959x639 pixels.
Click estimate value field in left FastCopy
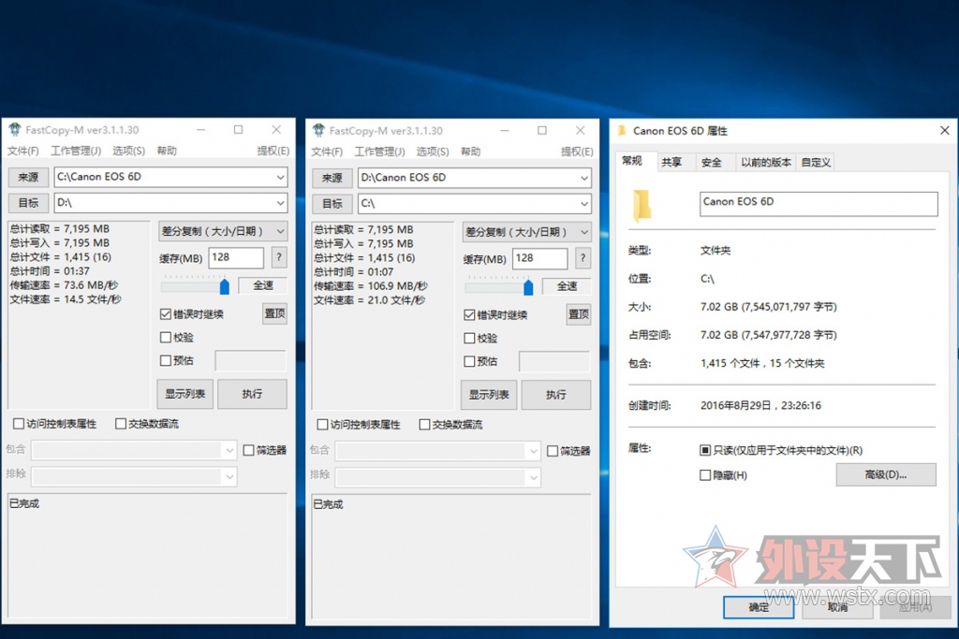coord(251,360)
